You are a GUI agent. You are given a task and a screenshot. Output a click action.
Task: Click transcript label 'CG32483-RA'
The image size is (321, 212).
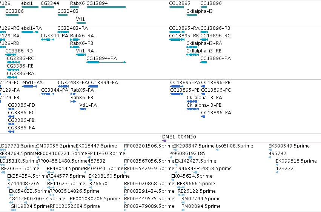(73, 28)
